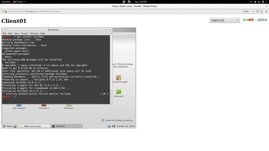Click the secure padlock icon in the URL bar
Screen dimensions: 269x151
click(6, 11)
